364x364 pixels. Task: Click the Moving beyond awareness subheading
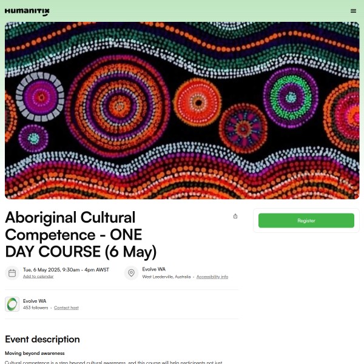coord(35,353)
